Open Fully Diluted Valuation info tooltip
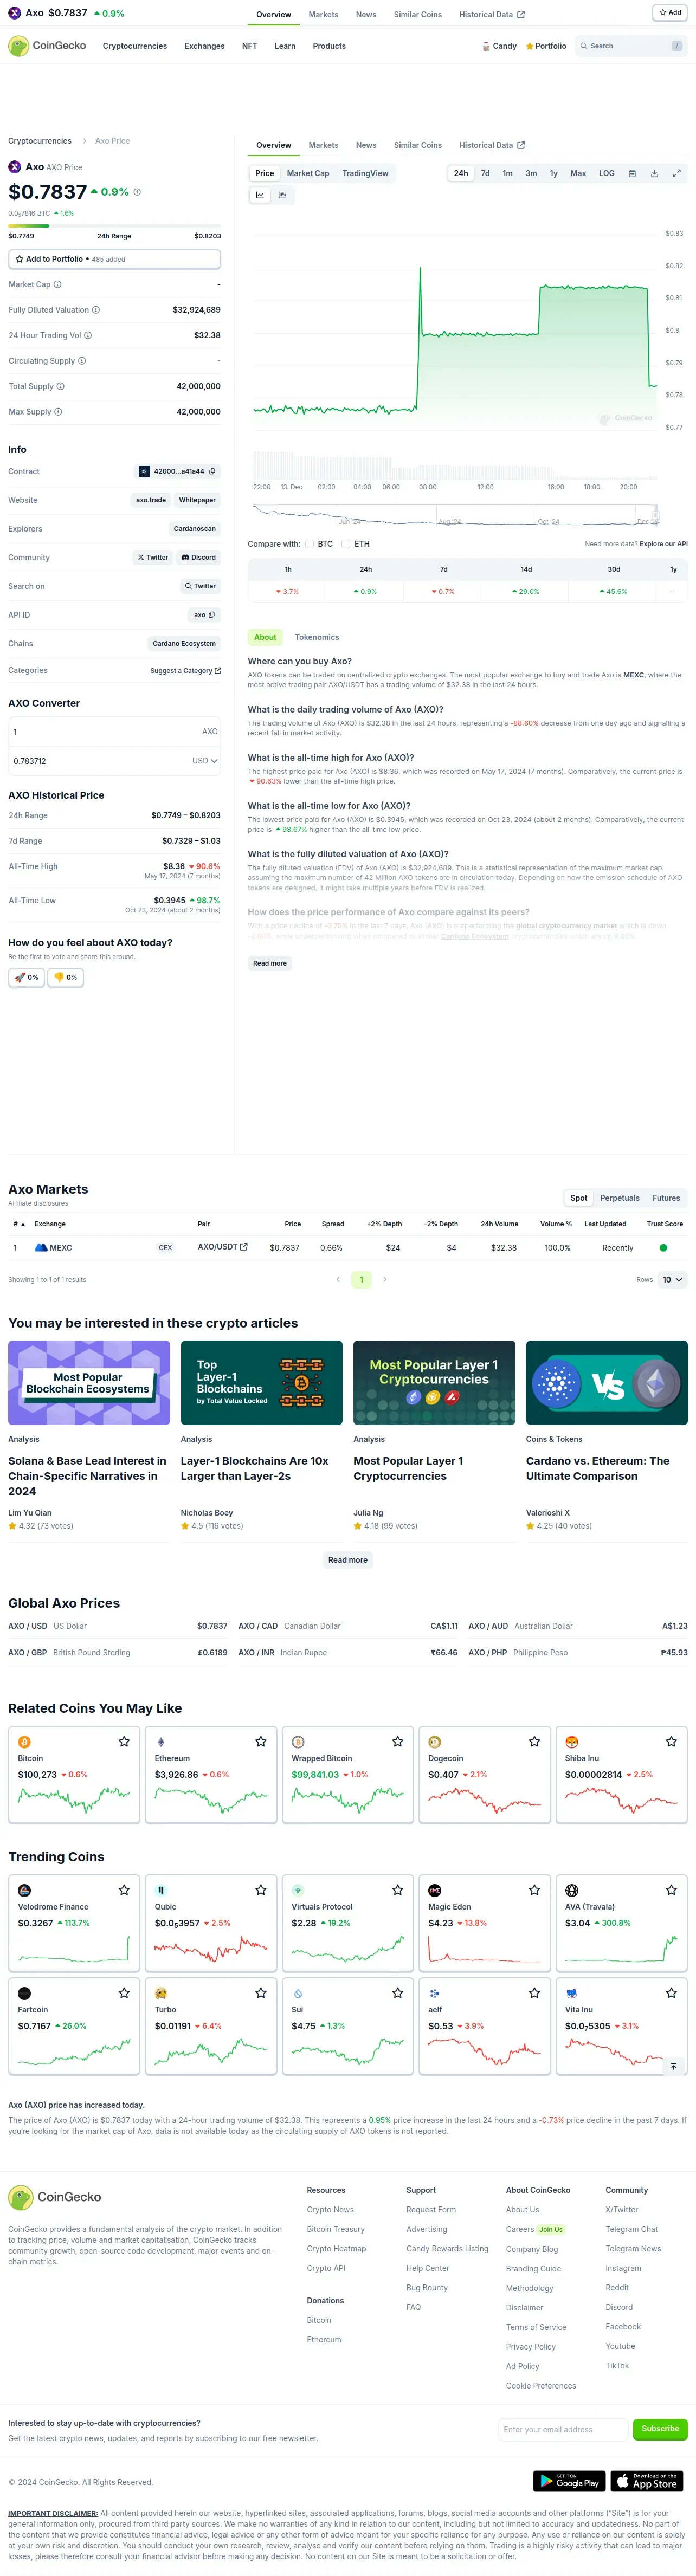This screenshot has height=2576, width=696. (96, 310)
